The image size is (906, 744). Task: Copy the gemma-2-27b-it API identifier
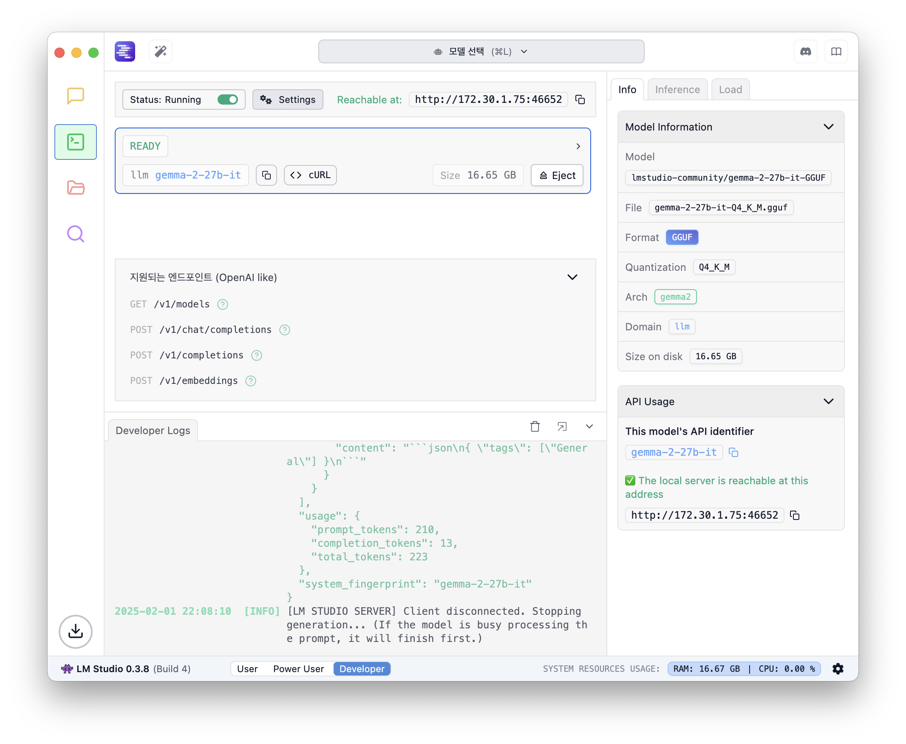click(x=733, y=453)
